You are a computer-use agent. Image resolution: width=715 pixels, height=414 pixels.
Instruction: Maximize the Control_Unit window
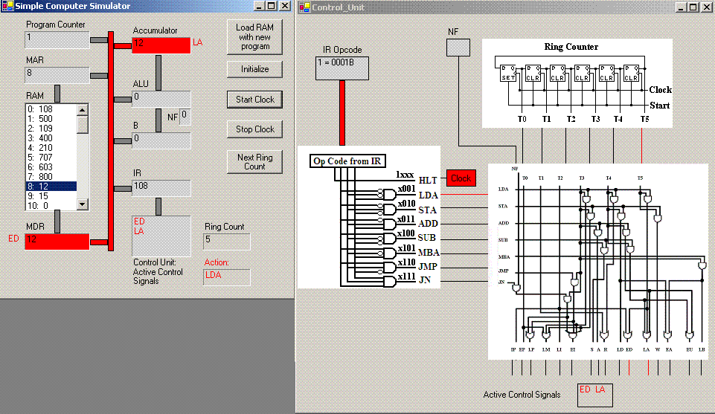tap(693, 7)
